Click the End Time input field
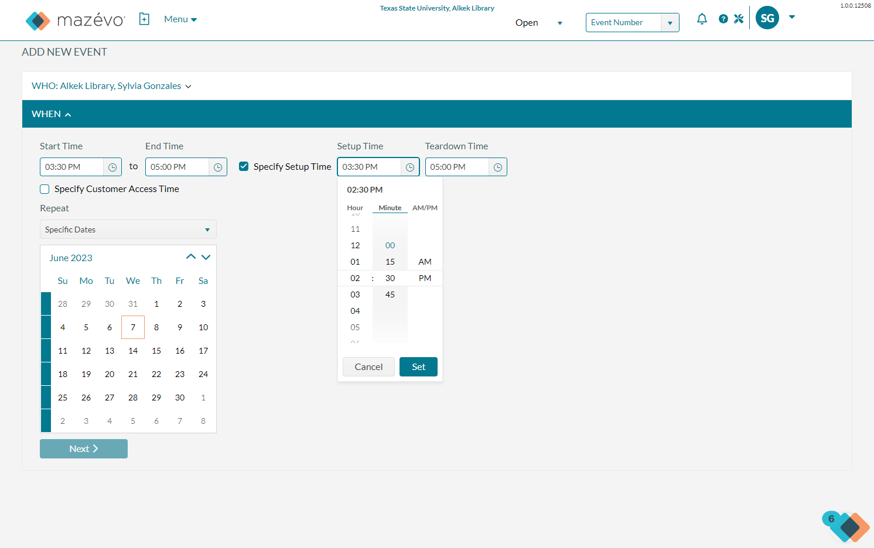This screenshot has width=874, height=548. pyautogui.click(x=177, y=167)
